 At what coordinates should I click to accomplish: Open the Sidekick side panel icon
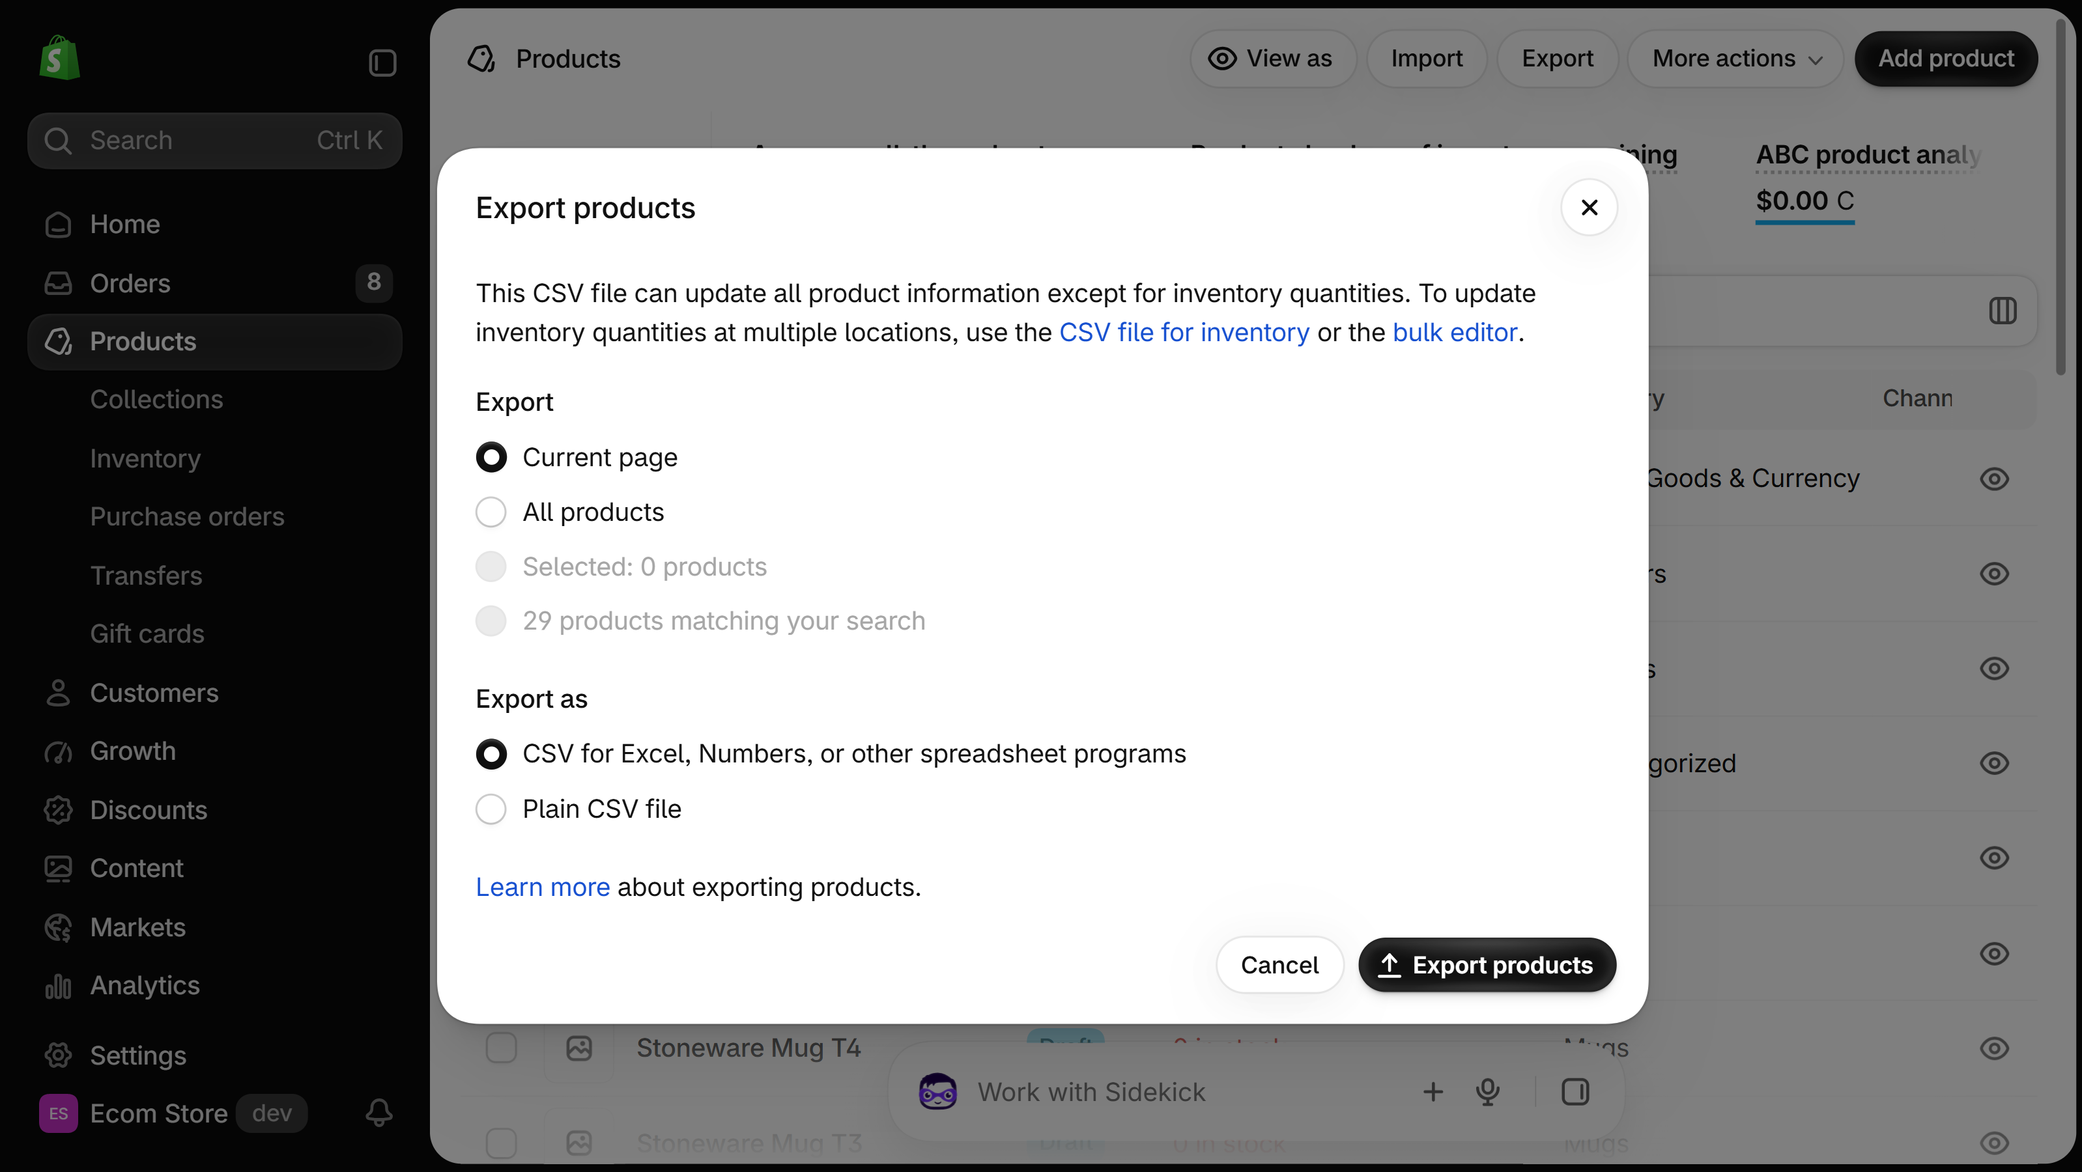click(1575, 1092)
